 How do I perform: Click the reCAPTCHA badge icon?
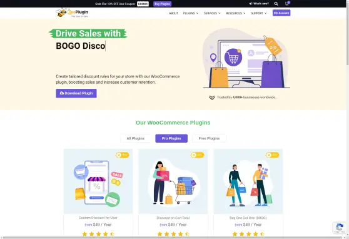pos(340,228)
